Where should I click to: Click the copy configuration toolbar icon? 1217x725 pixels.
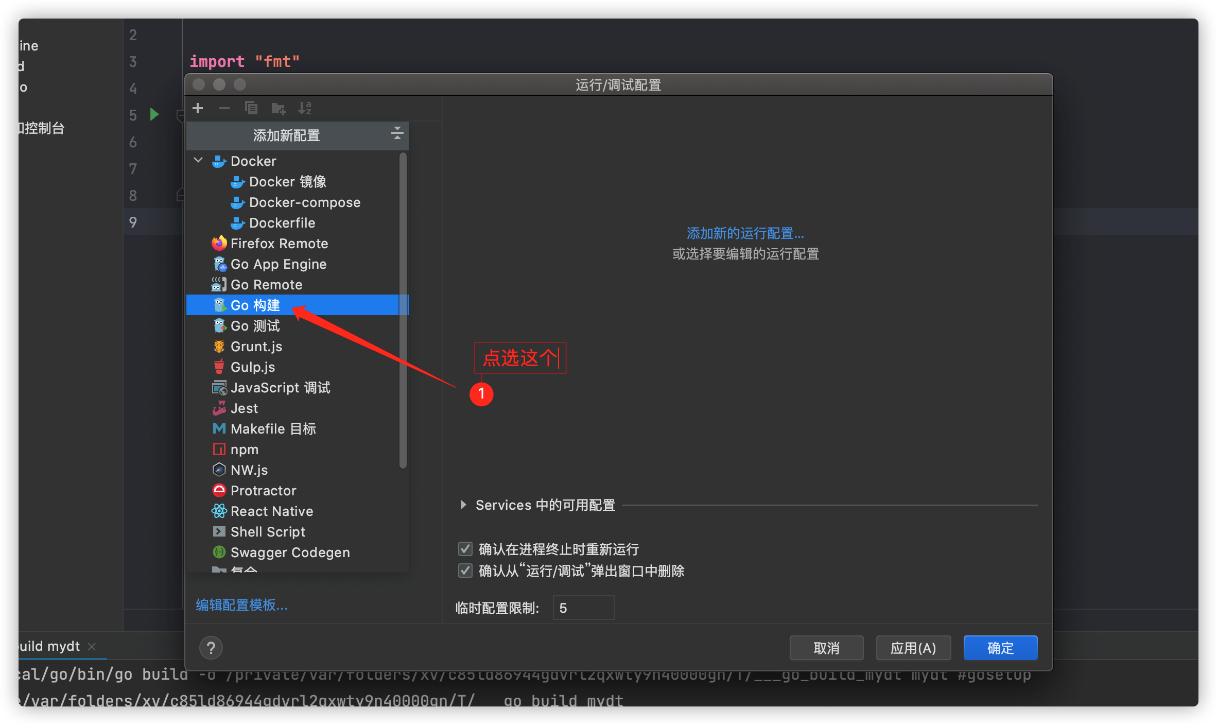pos(251,108)
